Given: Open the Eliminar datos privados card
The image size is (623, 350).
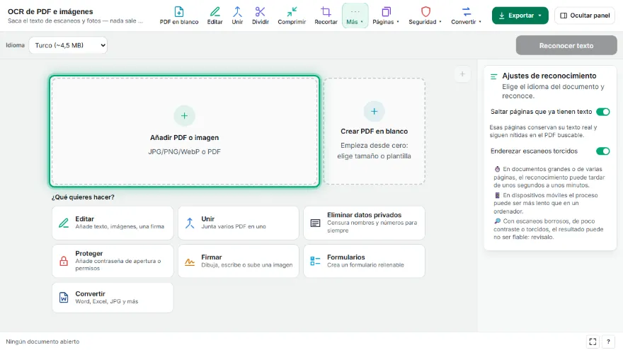Looking at the screenshot, I should pos(365,223).
